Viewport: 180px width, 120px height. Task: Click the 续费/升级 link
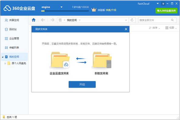[x=111, y=10]
